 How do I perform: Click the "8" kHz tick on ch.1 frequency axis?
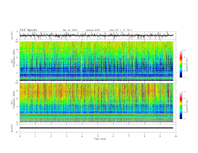point(18,49)
